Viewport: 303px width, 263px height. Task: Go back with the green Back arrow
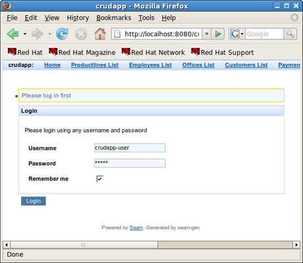[13, 34]
